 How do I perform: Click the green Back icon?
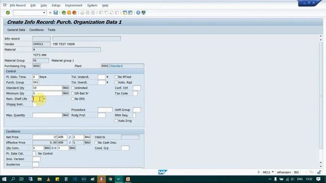[64, 13]
